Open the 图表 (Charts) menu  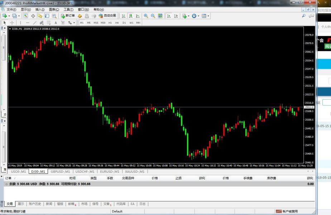pos(54,9)
